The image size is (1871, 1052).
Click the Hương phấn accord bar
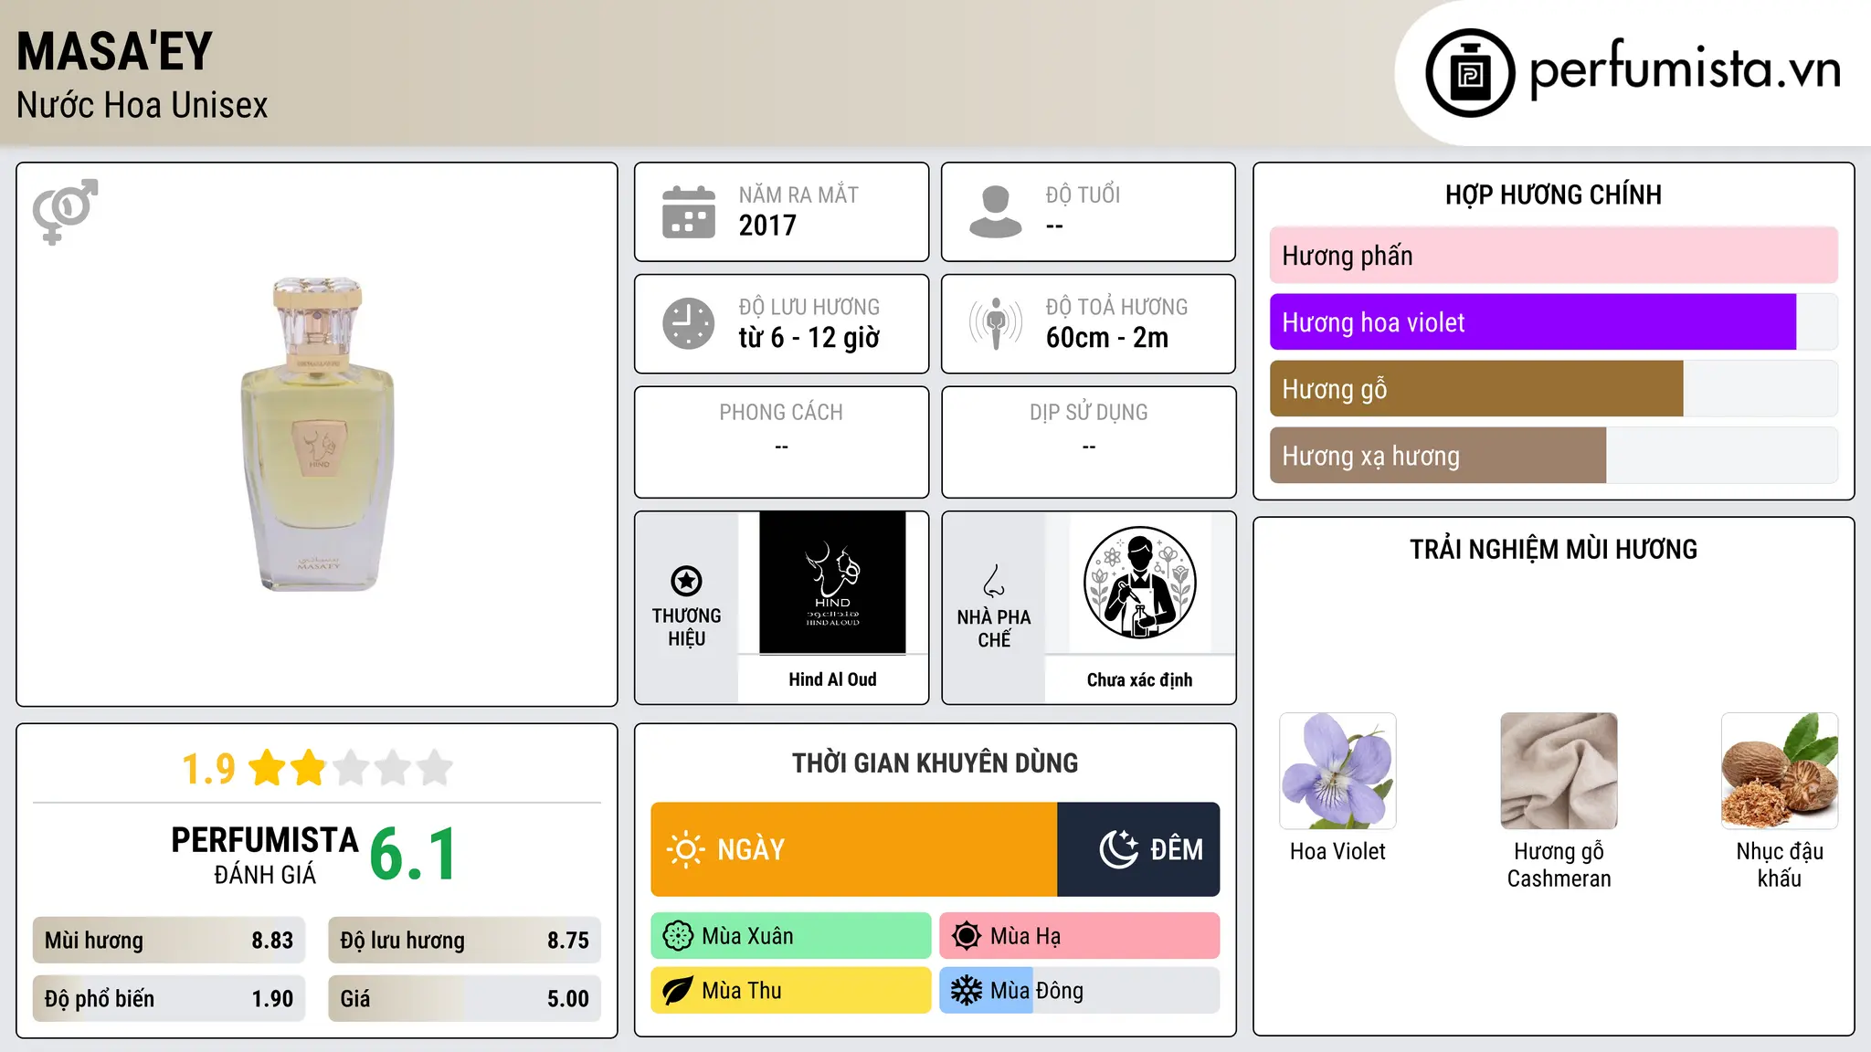1554,256
